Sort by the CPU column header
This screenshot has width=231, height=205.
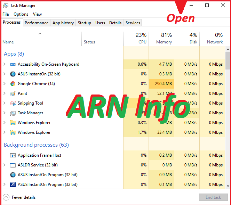click(136, 39)
